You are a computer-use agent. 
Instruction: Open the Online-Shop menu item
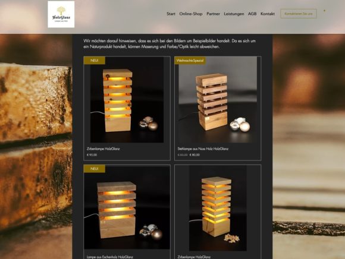coord(191,14)
